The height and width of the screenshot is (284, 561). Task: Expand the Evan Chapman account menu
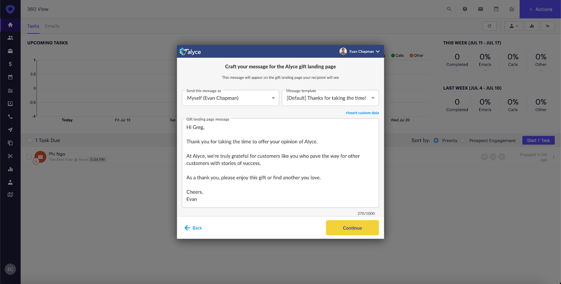coord(360,51)
